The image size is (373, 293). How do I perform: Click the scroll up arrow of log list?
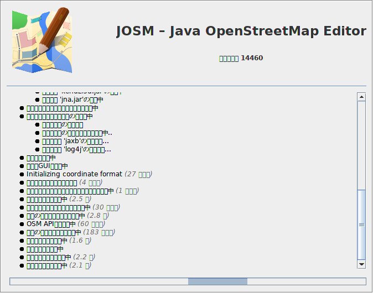click(361, 97)
